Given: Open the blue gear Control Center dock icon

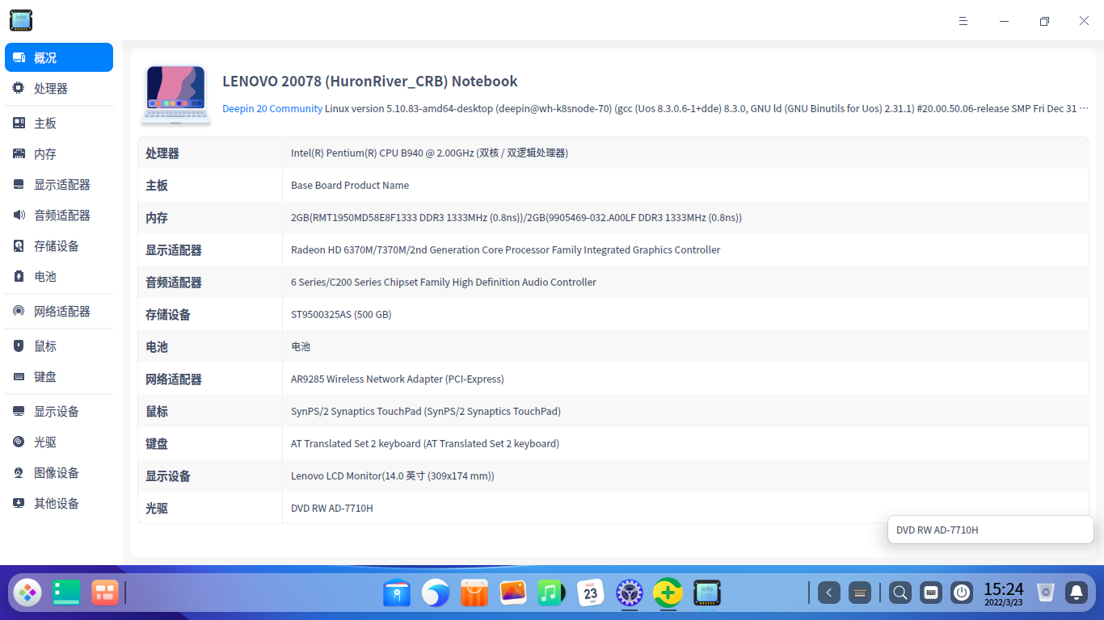Looking at the screenshot, I should (x=630, y=593).
